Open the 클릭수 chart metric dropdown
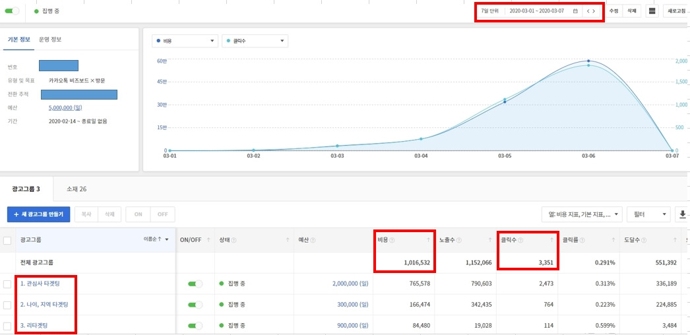Image resolution: width=690 pixels, height=335 pixels. (x=255, y=41)
